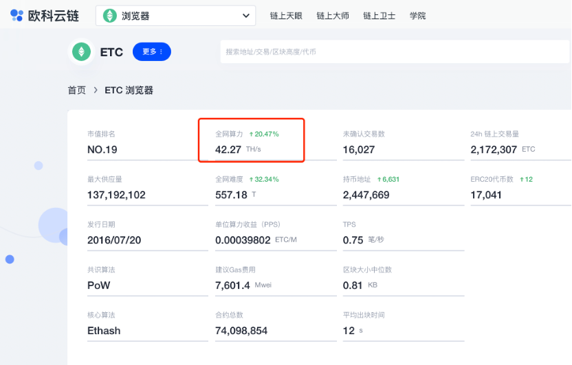Click the 共识算法 label
This screenshot has height=365, width=572.
tap(101, 270)
